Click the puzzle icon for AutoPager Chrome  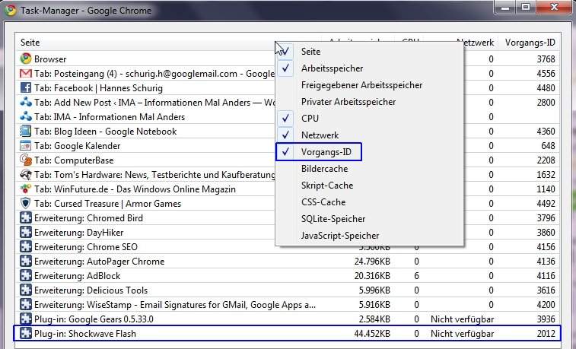point(26,262)
